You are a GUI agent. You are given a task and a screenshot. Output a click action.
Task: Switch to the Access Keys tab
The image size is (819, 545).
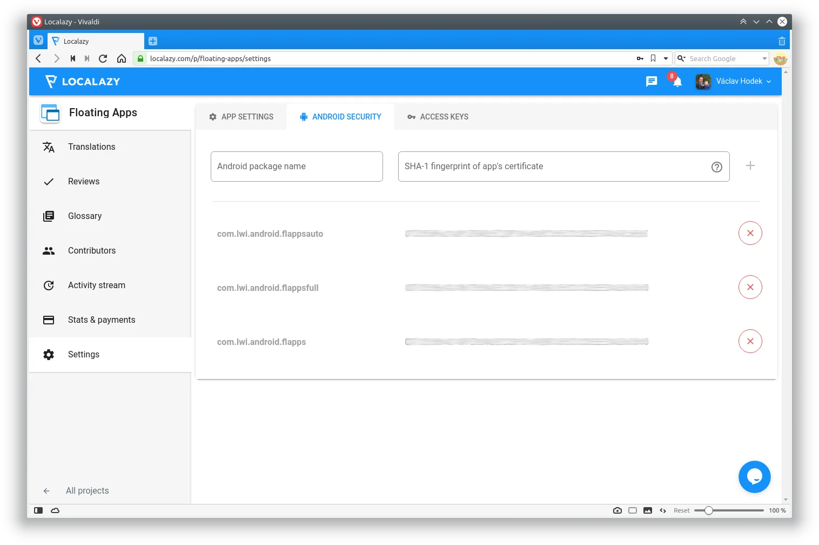[x=438, y=117]
